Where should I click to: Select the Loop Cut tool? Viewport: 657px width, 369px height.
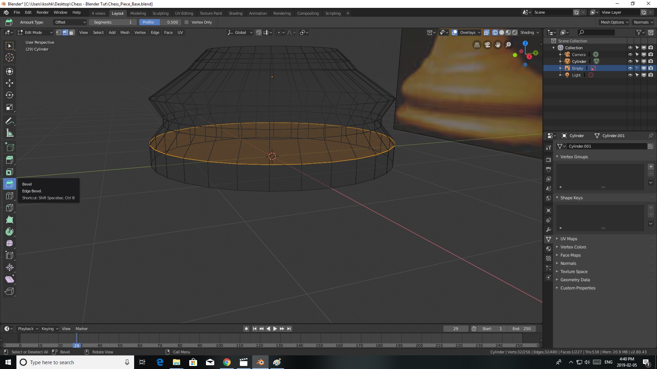(x=10, y=196)
